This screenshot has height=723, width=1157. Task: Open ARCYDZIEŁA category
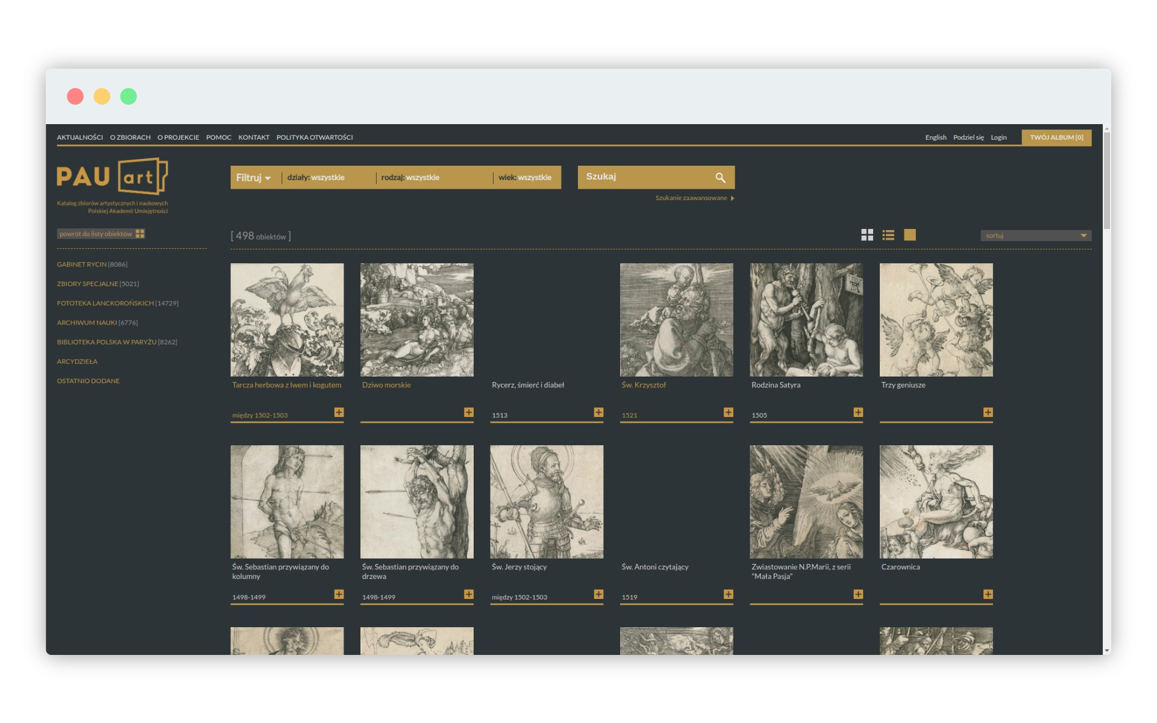[77, 361]
